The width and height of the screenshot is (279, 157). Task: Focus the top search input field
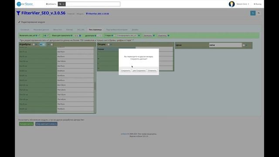click(93, 4)
